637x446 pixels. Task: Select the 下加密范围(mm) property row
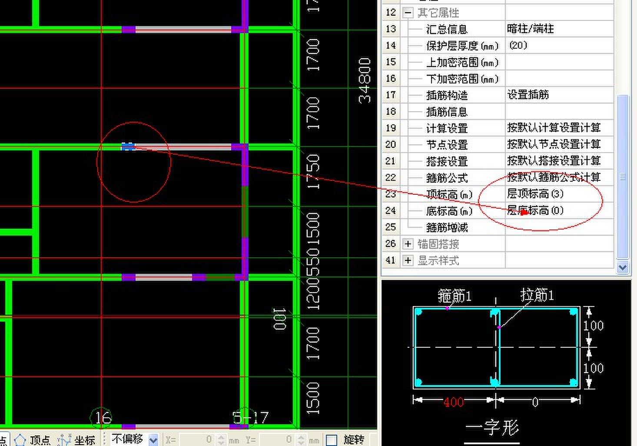(498, 79)
